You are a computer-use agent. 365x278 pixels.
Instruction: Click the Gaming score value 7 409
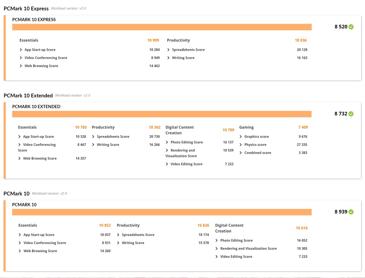[x=303, y=127]
